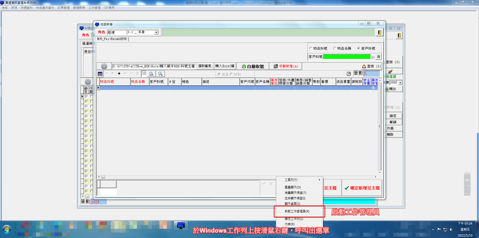The image size is (479, 238).
Task: Click the second magnifier icon in grid toolbar
Action: (x=160, y=74)
